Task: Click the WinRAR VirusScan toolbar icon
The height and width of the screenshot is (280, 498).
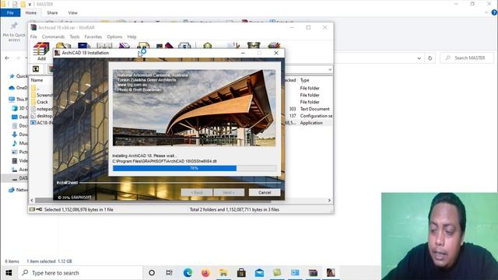Action: click(208, 45)
